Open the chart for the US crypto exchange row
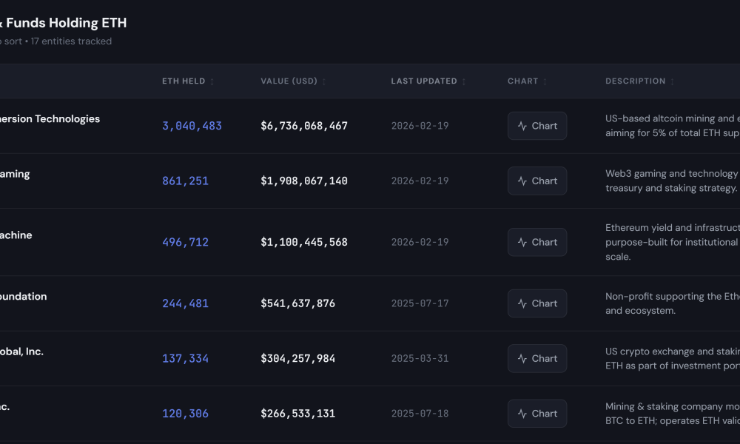740x444 pixels. coord(536,358)
